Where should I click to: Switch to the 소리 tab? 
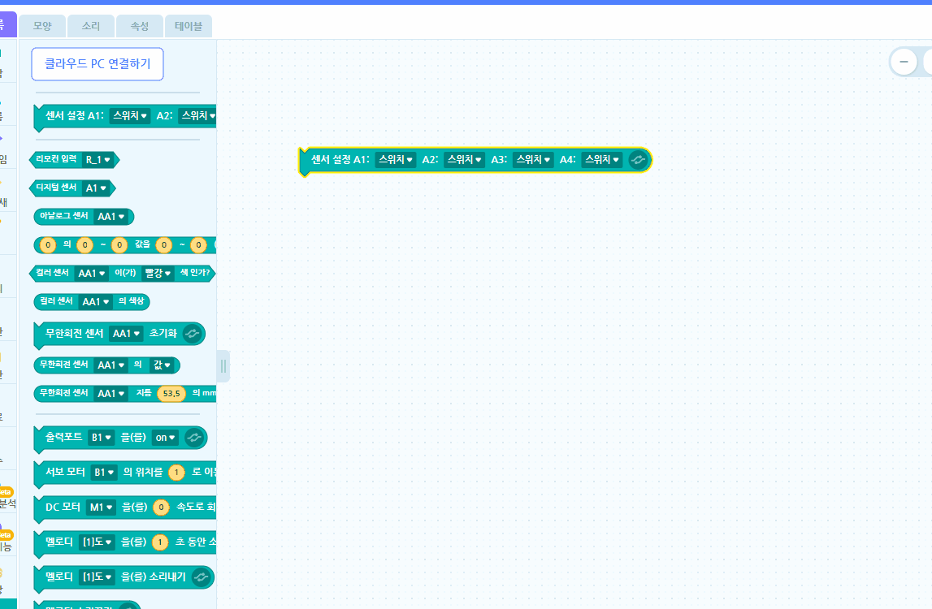(91, 26)
